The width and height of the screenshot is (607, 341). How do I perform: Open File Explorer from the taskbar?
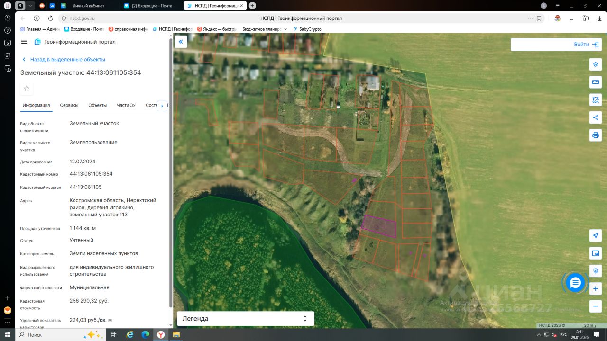tap(176, 335)
